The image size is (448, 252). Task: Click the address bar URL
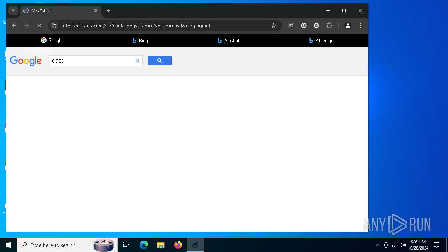(x=136, y=26)
